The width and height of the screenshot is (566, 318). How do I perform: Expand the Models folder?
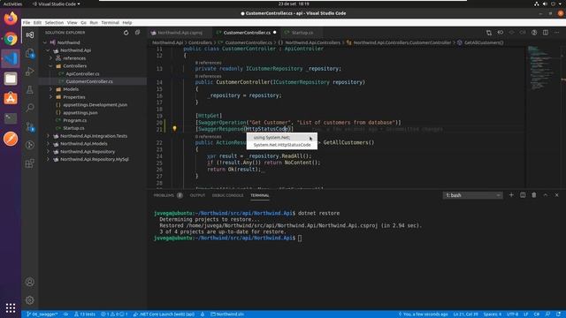point(51,89)
